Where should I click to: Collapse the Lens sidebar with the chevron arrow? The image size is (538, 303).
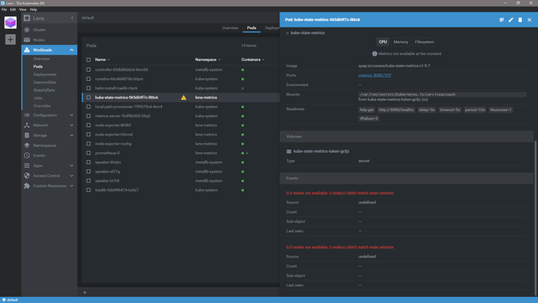point(72,18)
